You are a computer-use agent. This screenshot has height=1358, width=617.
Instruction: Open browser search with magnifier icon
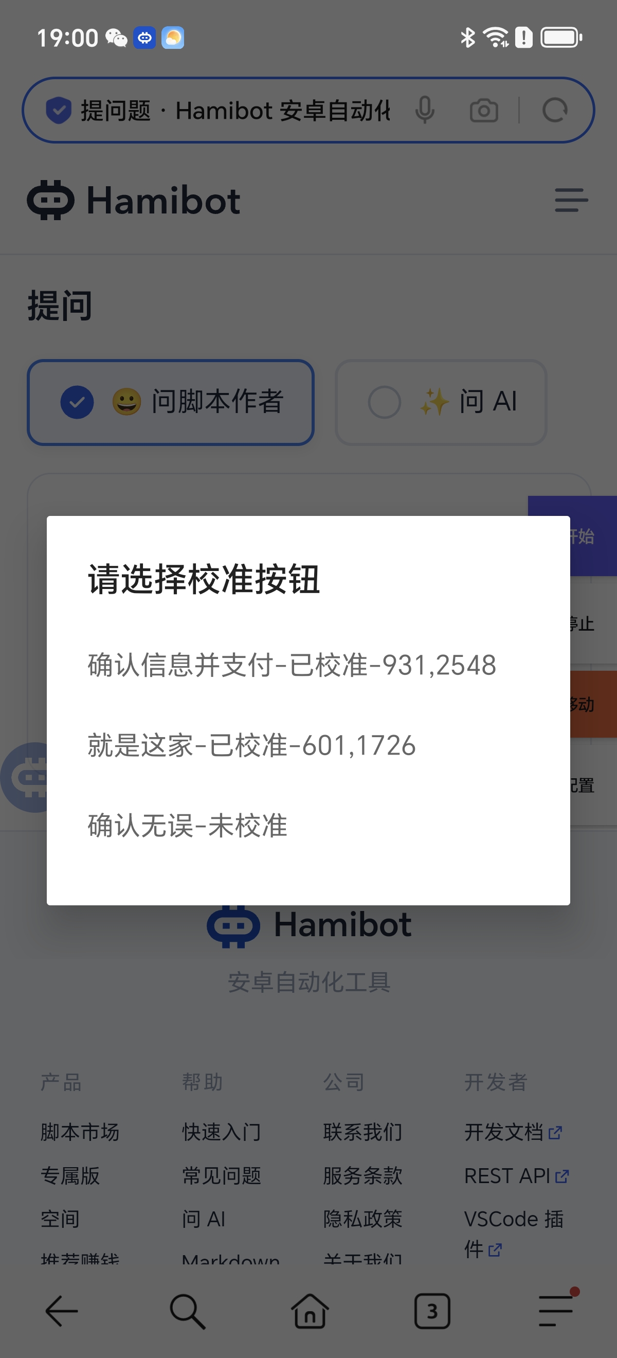[187, 1311]
